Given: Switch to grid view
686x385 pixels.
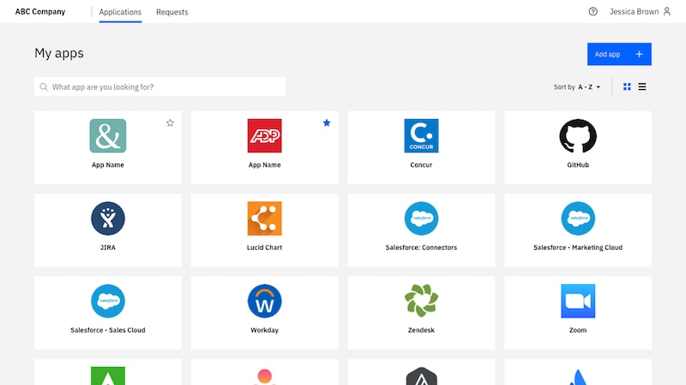Looking at the screenshot, I should pos(627,87).
